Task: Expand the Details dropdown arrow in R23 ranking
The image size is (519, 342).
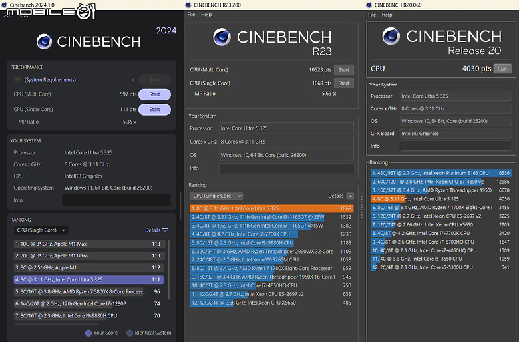Action: (350, 196)
